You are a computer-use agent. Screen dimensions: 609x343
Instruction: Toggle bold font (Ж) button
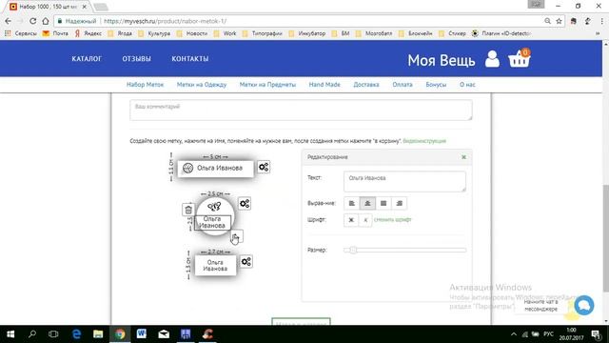click(351, 220)
